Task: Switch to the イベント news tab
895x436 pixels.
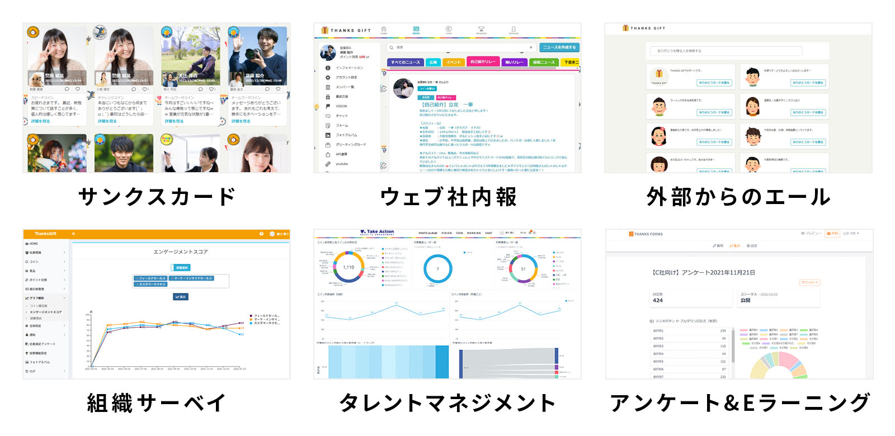Action: (454, 62)
